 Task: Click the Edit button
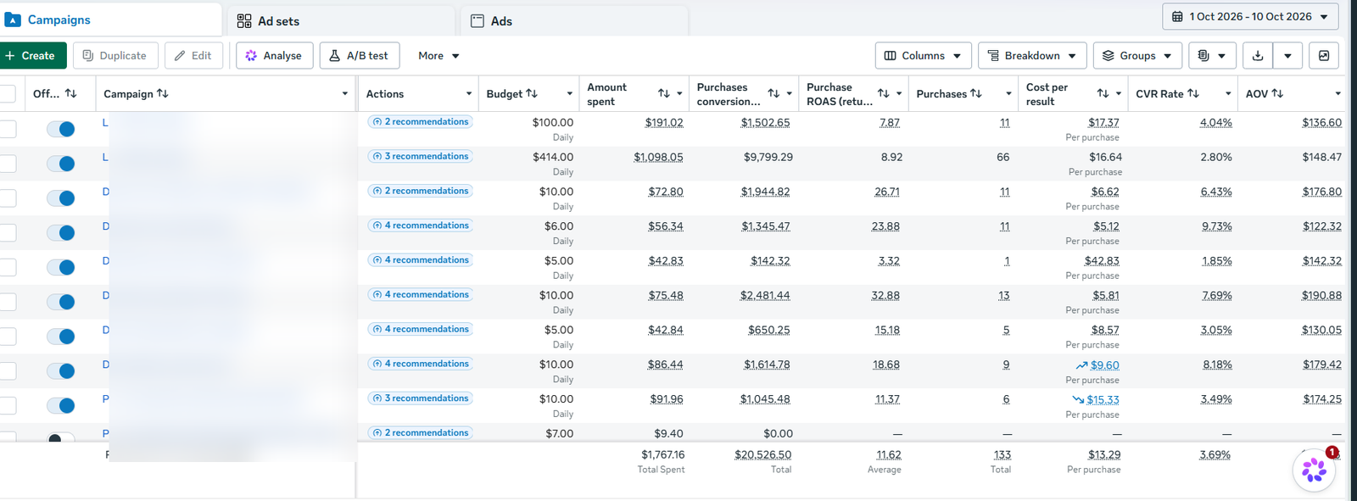click(x=193, y=56)
